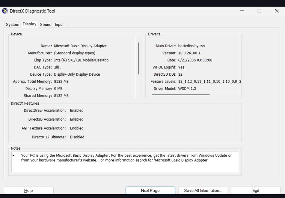Click the DirectX Diagnostic Tool title icon
285x198 pixels.
5,11
